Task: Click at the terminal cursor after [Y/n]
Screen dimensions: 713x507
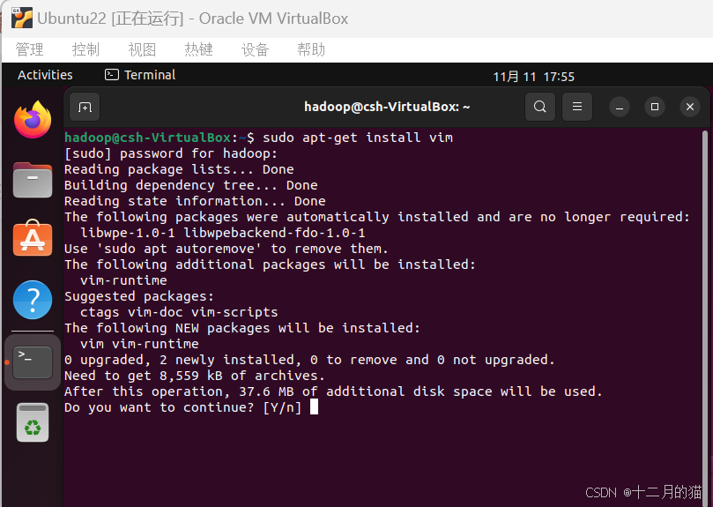Action: (x=315, y=406)
